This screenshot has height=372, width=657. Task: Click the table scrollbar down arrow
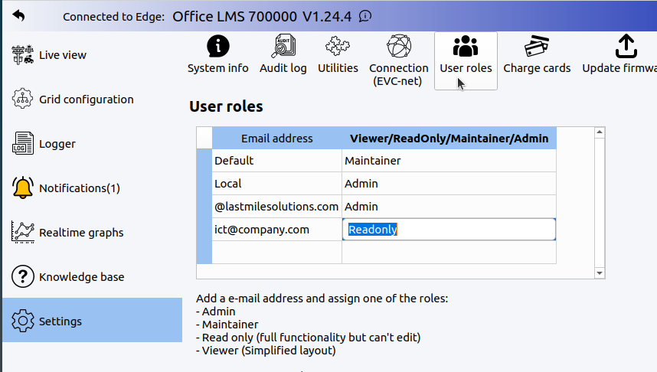point(600,273)
